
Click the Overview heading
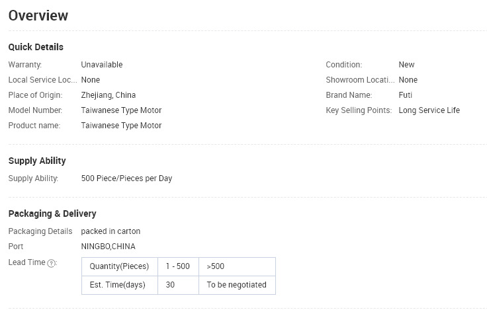pyautogui.click(x=38, y=15)
